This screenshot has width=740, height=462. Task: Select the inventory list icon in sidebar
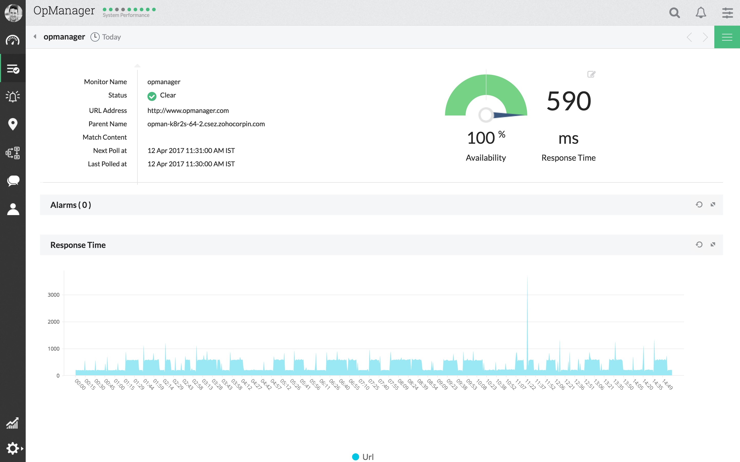13,69
